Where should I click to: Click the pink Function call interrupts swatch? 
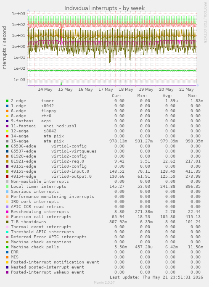7,217
